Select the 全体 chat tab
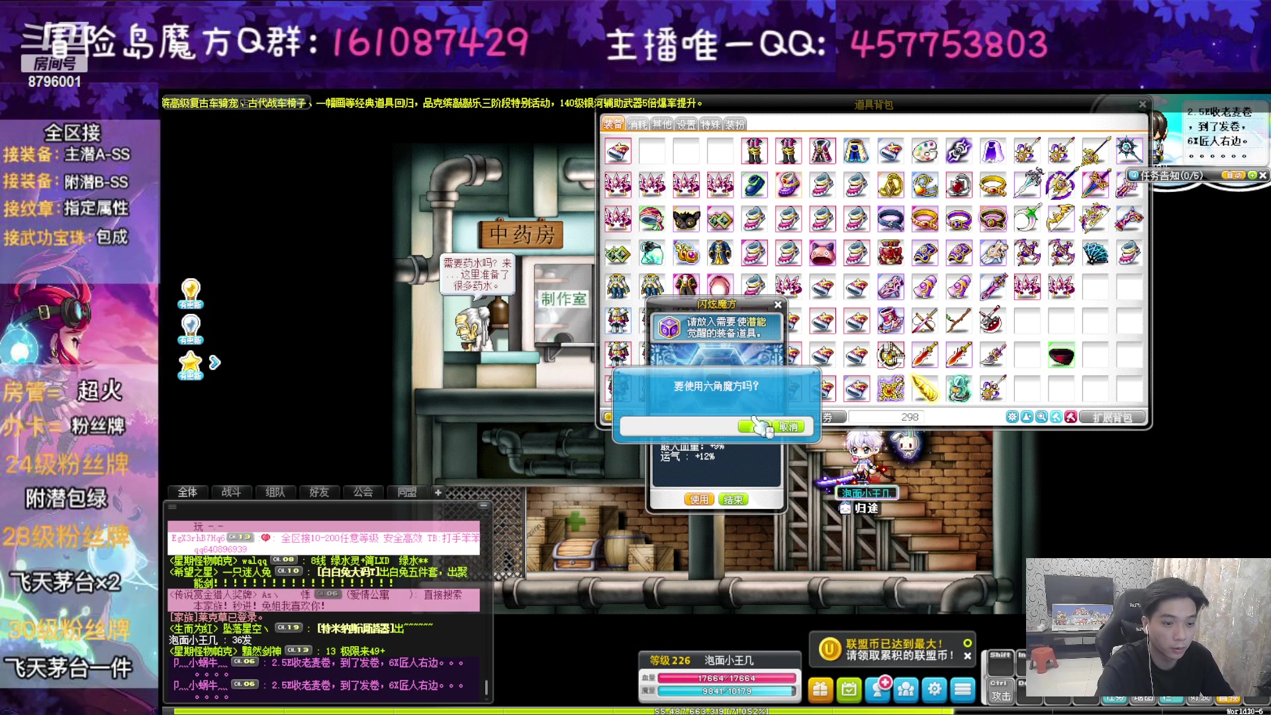 point(187,492)
